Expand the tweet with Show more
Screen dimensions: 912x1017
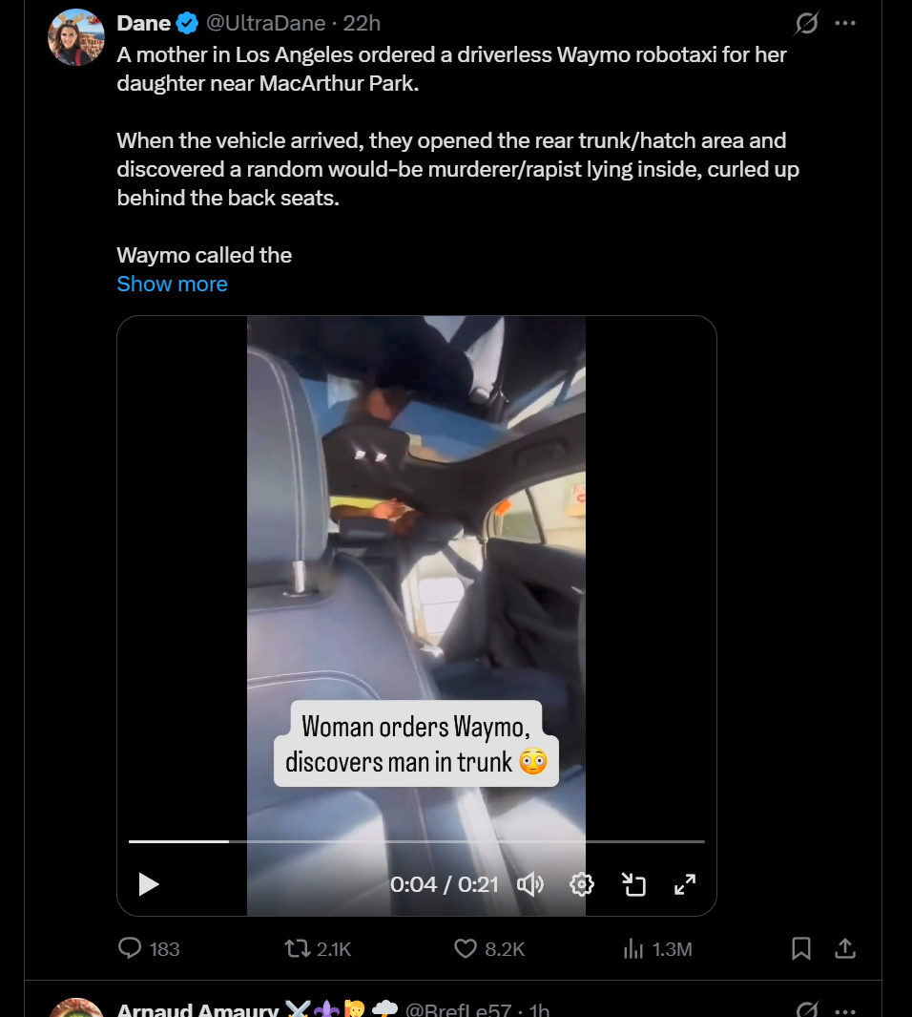click(173, 284)
